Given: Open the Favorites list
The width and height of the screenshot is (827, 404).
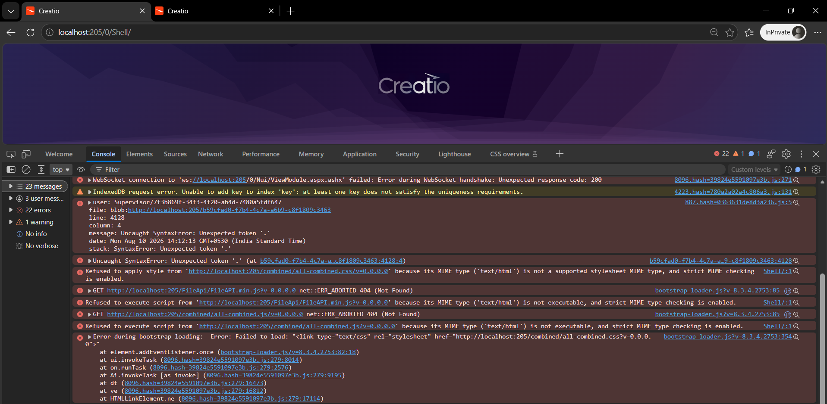Looking at the screenshot, I should 749,32.
